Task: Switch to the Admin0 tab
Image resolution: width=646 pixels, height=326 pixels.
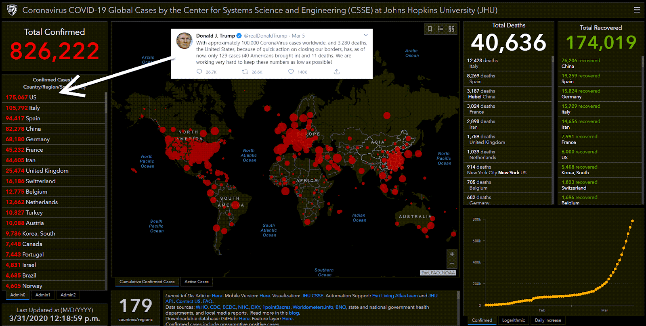Action: (x=18, y=295)
